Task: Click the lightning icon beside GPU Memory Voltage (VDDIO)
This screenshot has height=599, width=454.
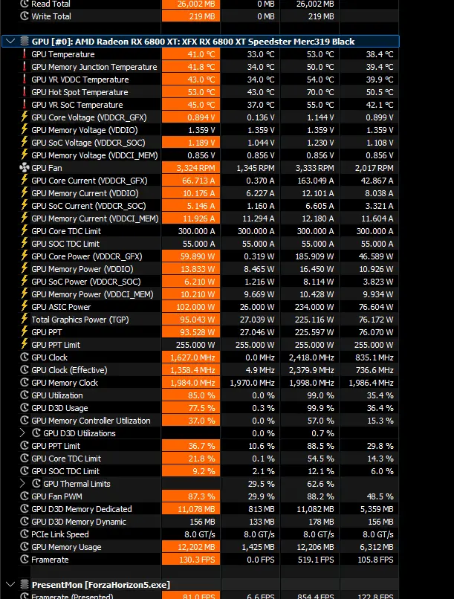Action: [x=25, y=129]
